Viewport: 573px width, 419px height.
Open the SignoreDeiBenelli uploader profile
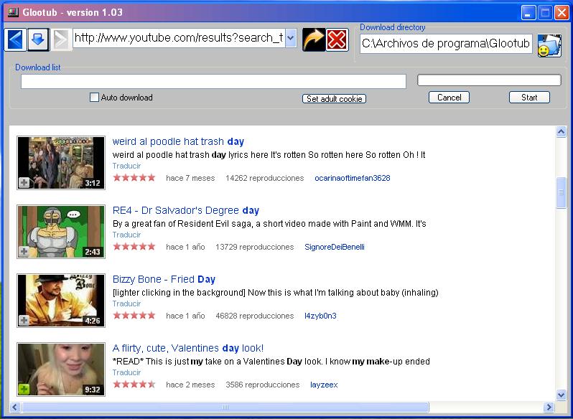click(x=335, y=247)
